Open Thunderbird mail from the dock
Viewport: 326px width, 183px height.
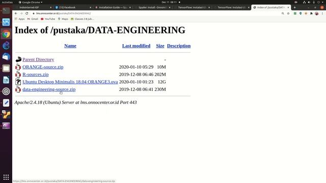(6, 56)
